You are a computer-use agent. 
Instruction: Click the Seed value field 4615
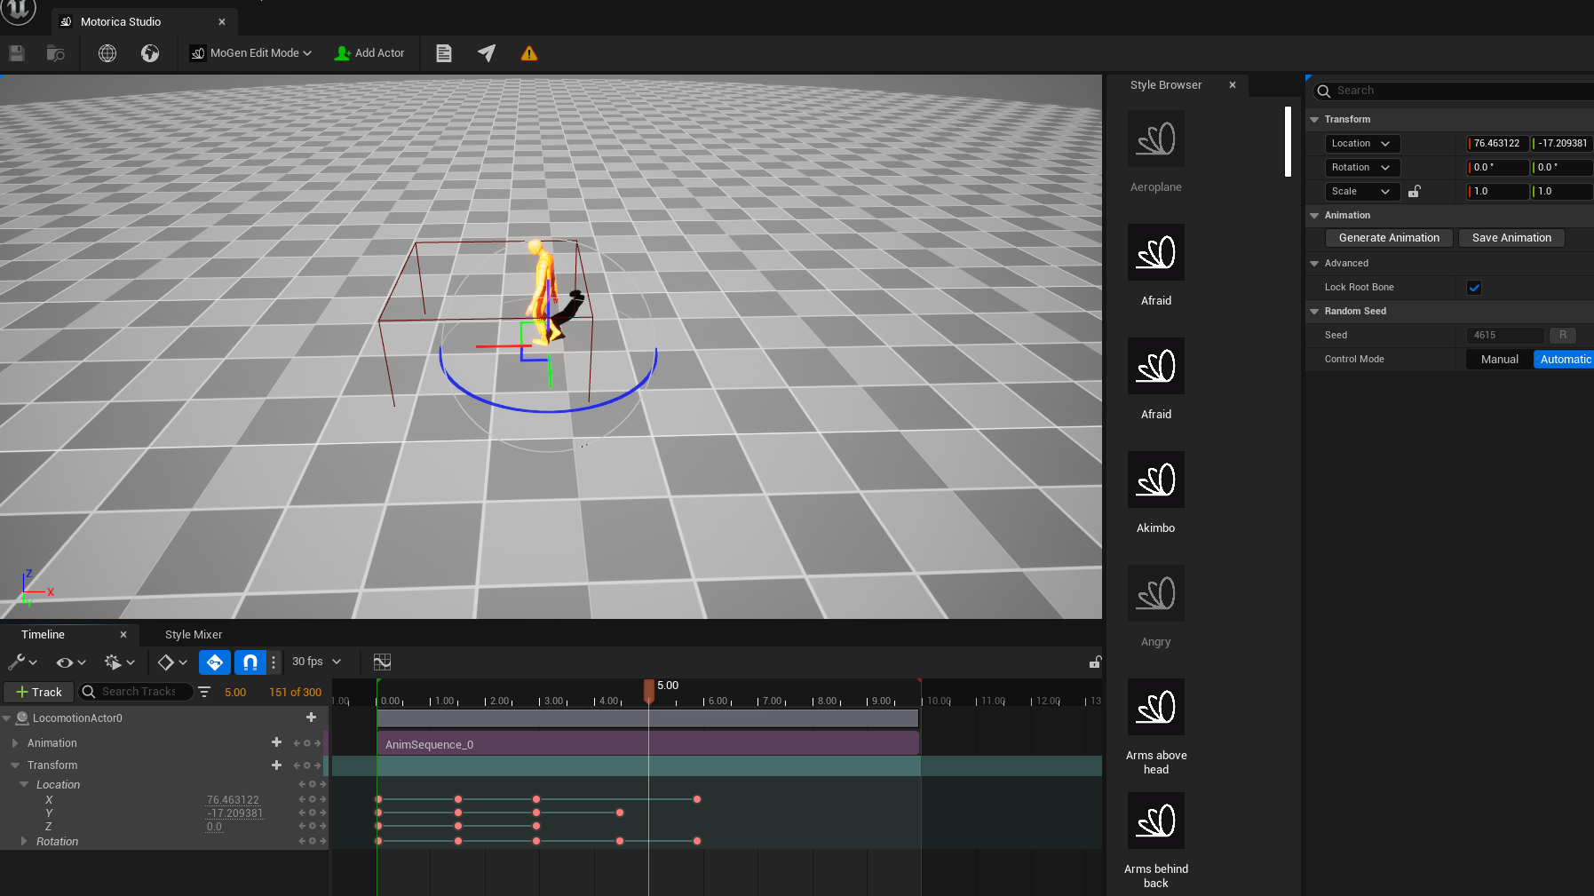pyautogui.click(x=1505, y=336)
